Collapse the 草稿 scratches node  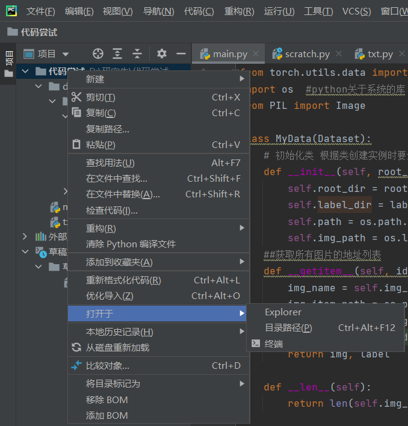[25, 252]
